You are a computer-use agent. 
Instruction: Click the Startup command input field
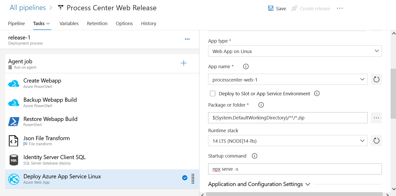point(295,169)
